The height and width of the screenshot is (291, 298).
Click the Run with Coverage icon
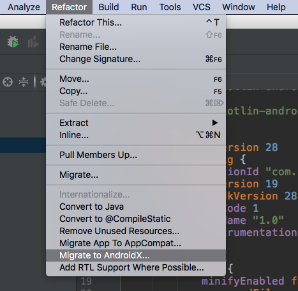click(x=33, y=42)
